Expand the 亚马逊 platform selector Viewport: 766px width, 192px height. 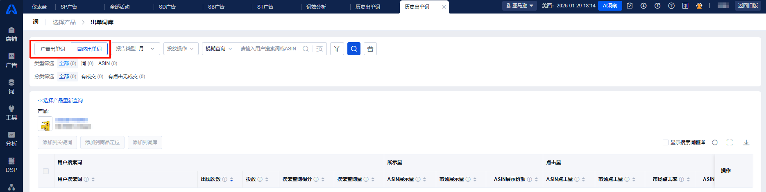click(x=519, y=6)
